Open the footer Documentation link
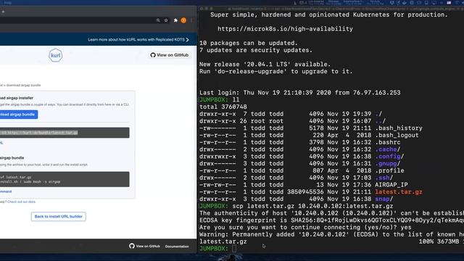This screenshot has height=261, width=464. [x=177, y=246]
